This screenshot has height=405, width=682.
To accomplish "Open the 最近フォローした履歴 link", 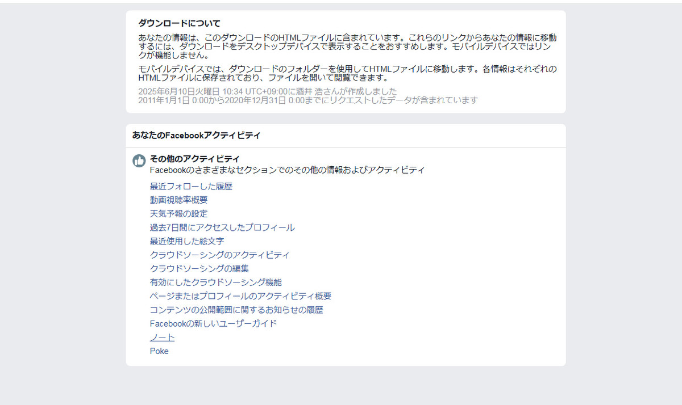I will [x=191, y=186].
